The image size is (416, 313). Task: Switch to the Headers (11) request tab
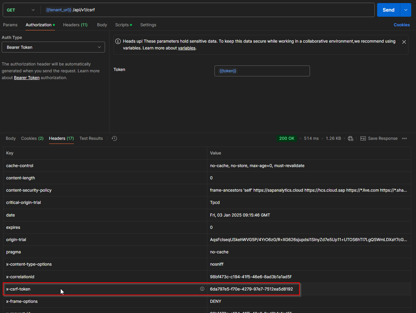point(75,25)
